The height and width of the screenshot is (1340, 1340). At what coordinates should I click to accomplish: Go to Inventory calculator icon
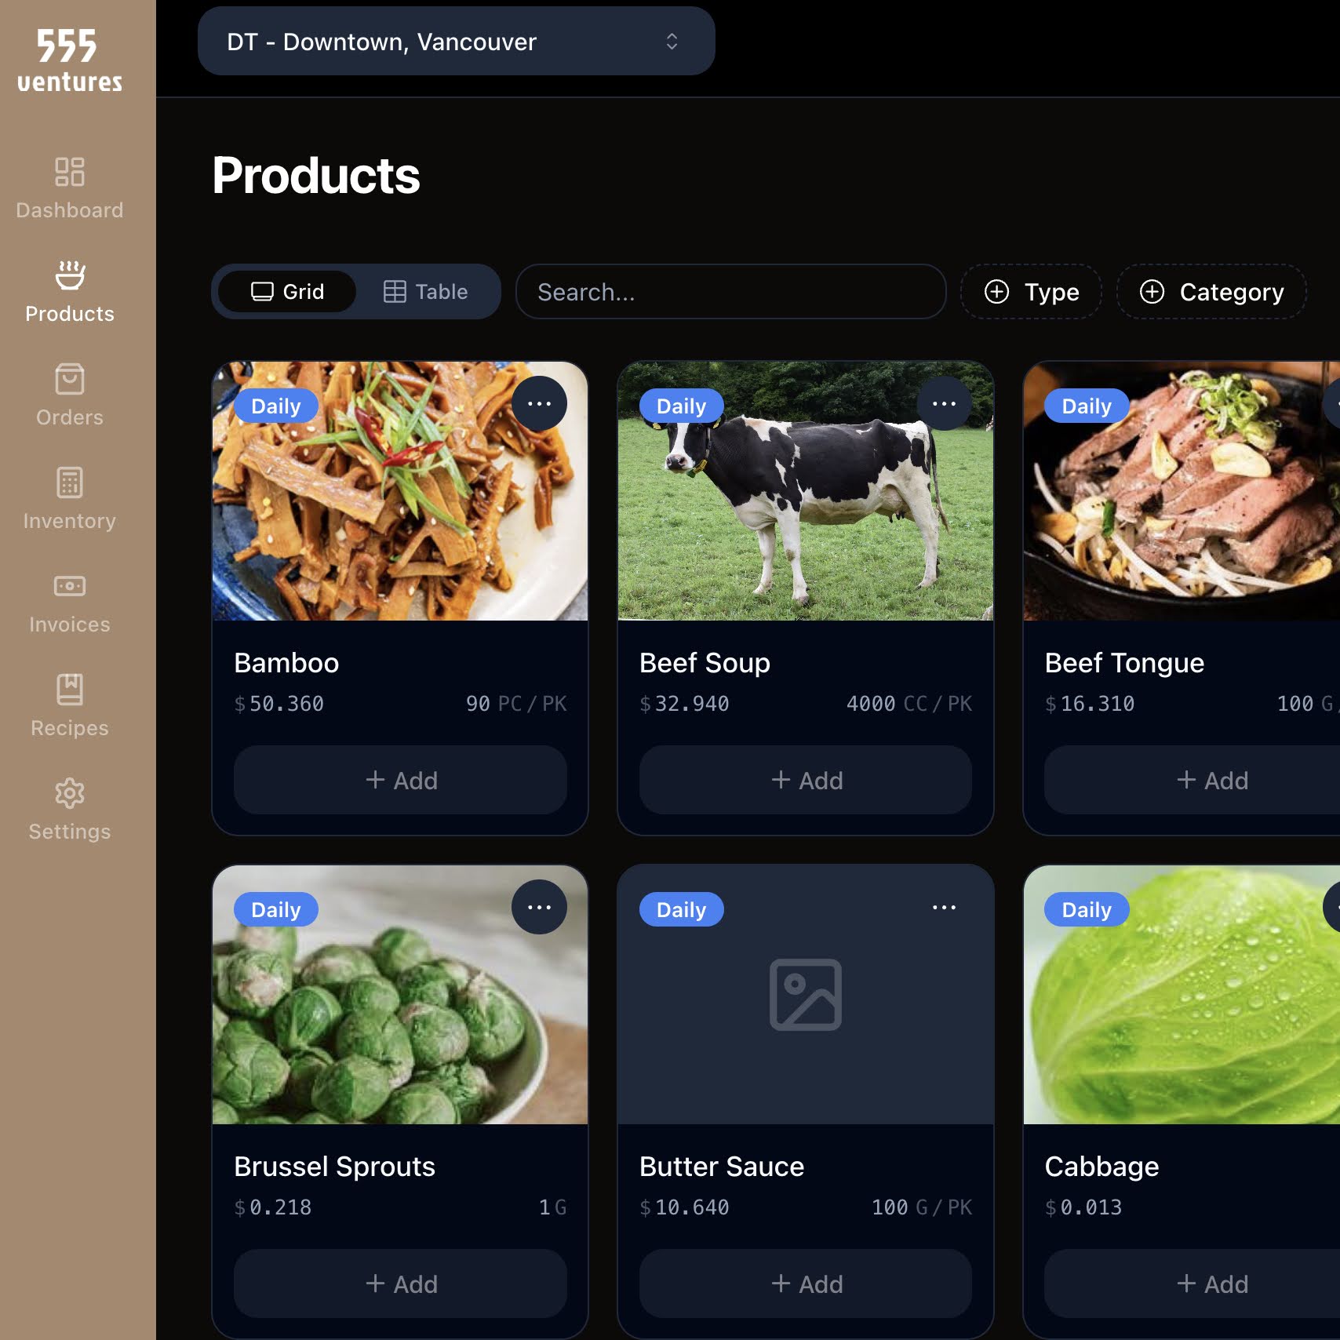coord(70,482)
